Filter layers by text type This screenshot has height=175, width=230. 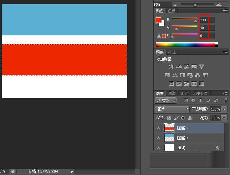pyautogui.click(x=201, y=100)
